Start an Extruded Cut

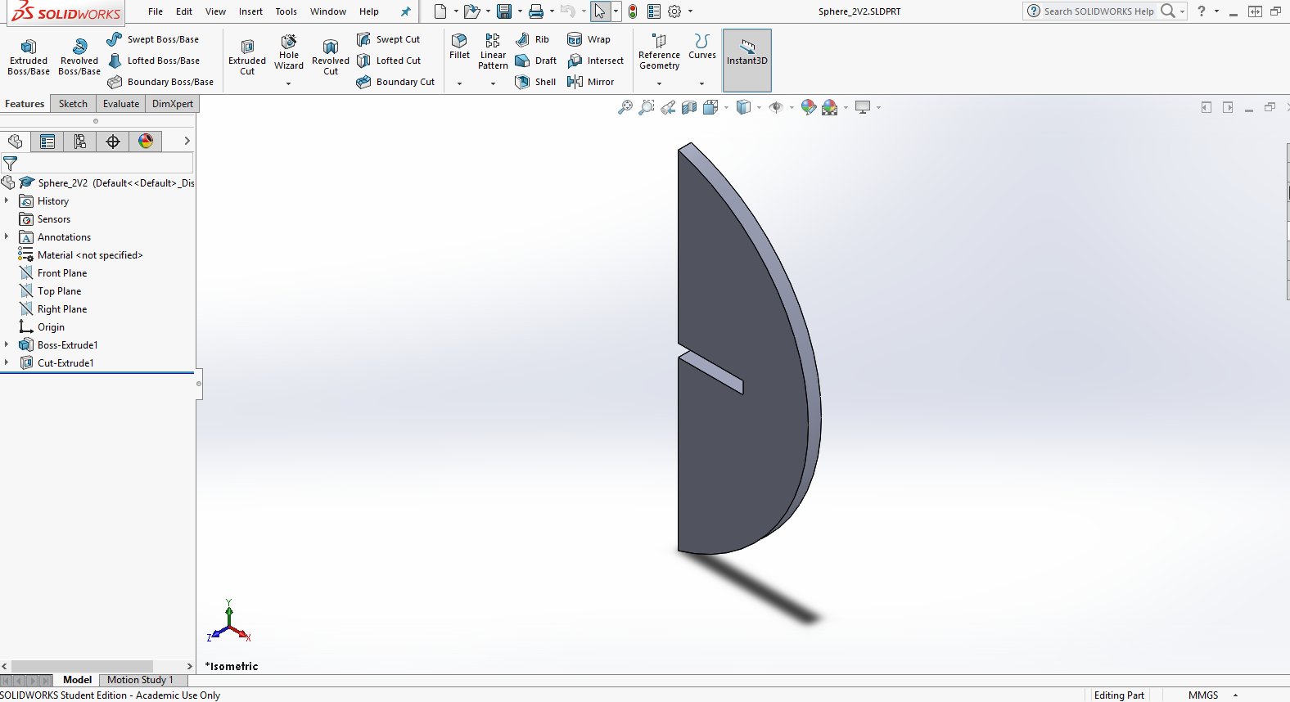point(247,56)
